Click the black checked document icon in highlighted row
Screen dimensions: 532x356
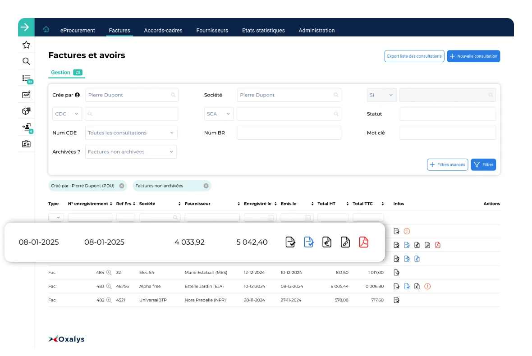point(290,242)
